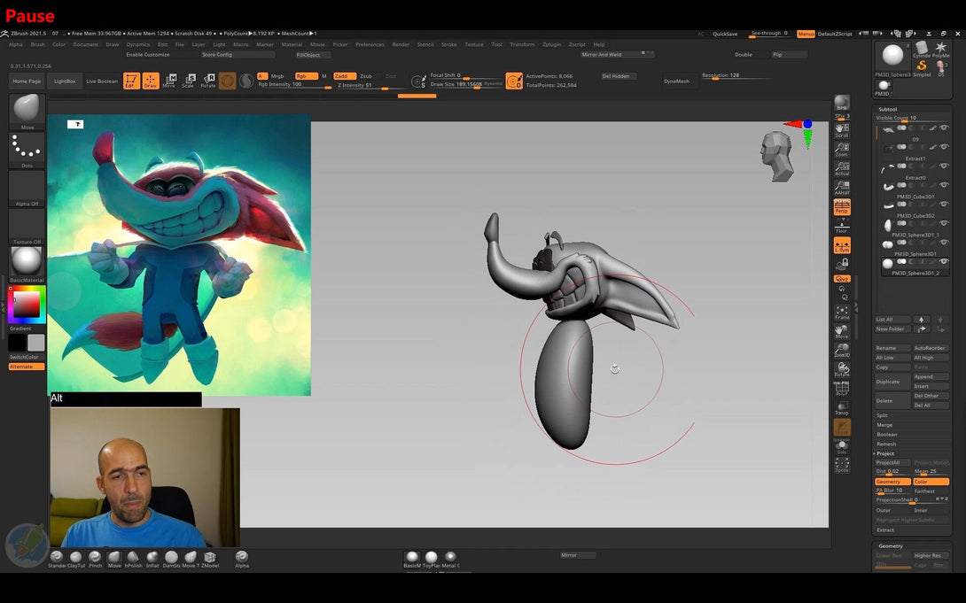Expand the Merge subsection
The image size is (966, 603).
coord(884,424)
